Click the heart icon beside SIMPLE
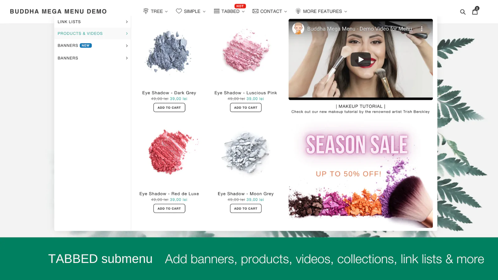 179,11
